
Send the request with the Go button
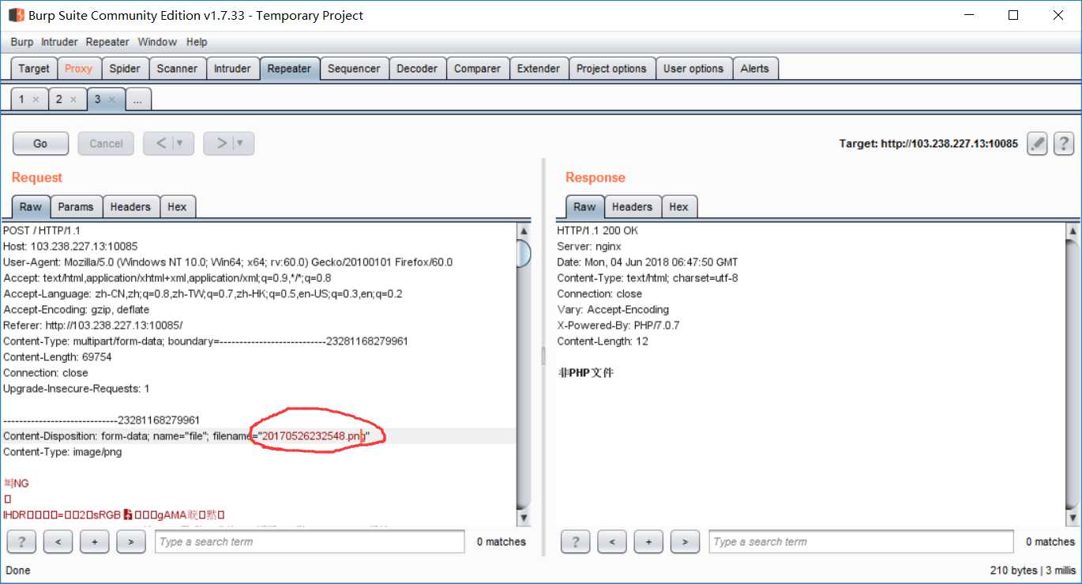(x=40, y=143)
